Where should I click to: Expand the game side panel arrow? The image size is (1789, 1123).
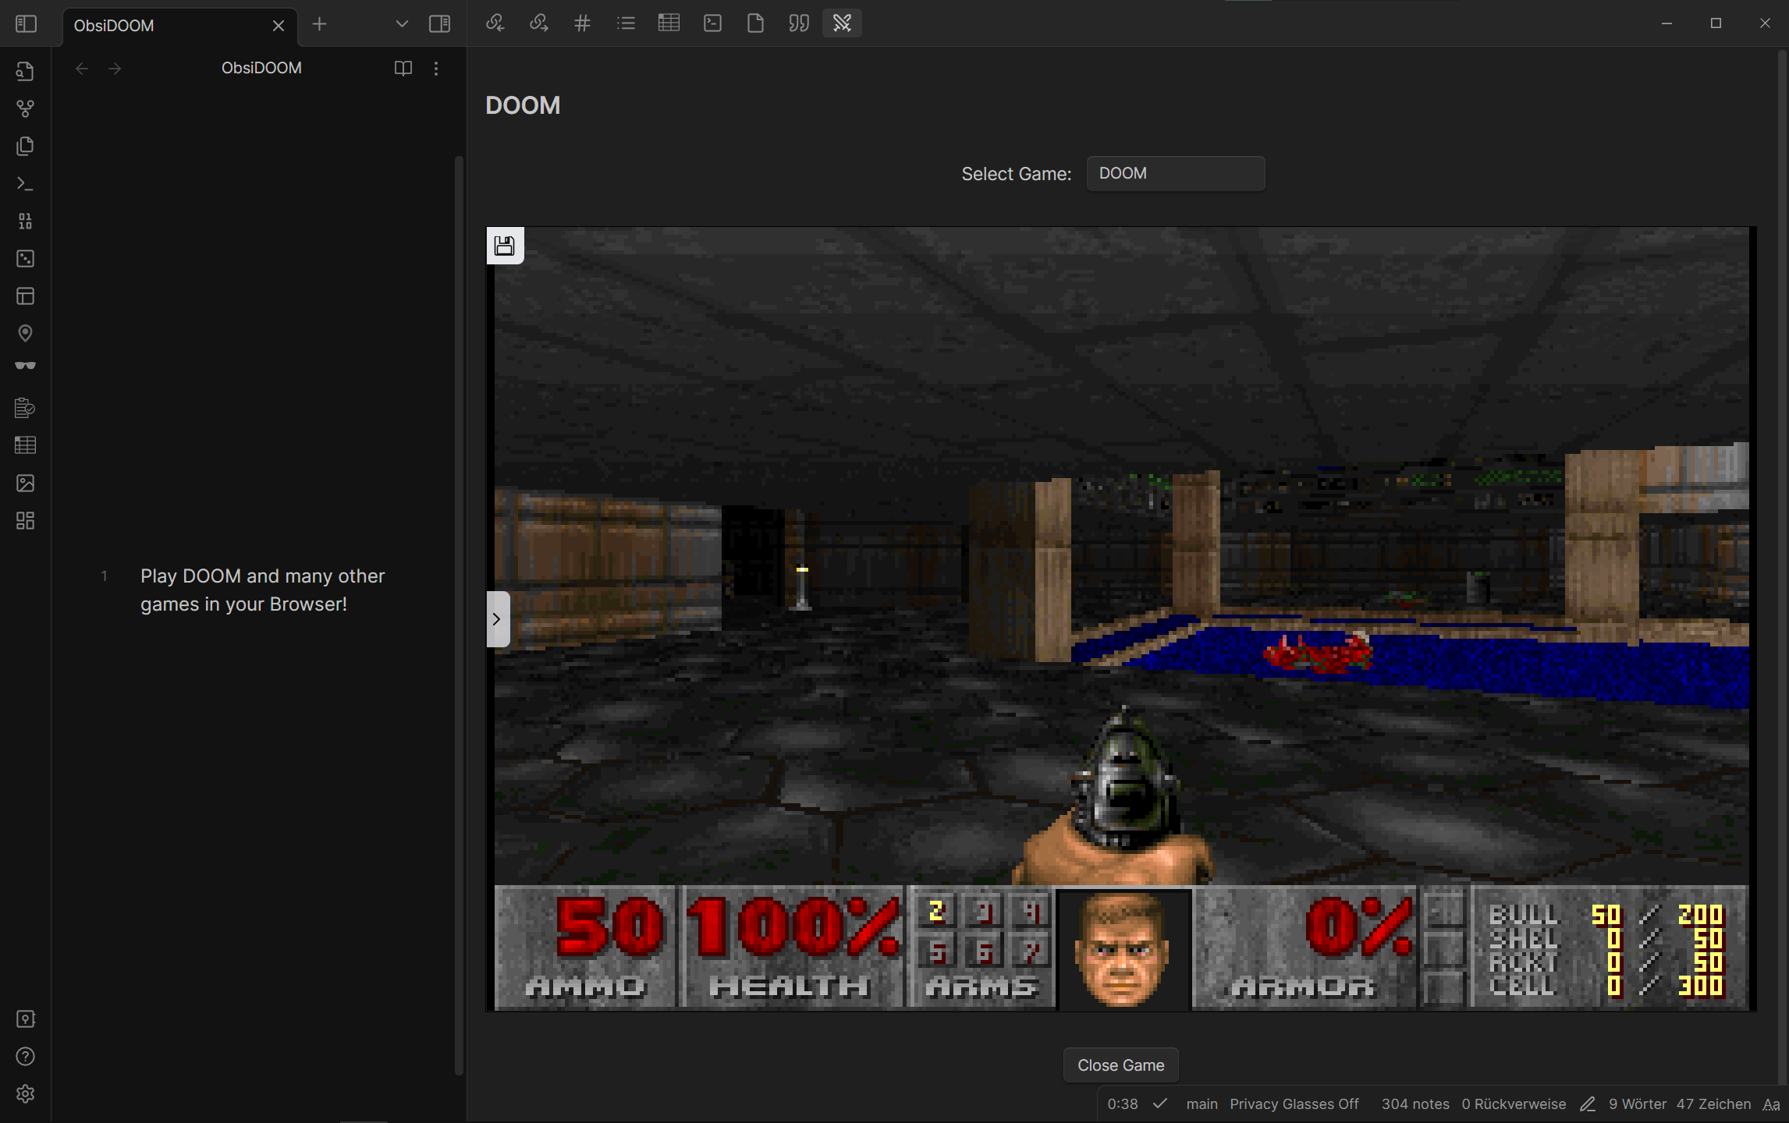pyautogui.click(x=497, y=619)
